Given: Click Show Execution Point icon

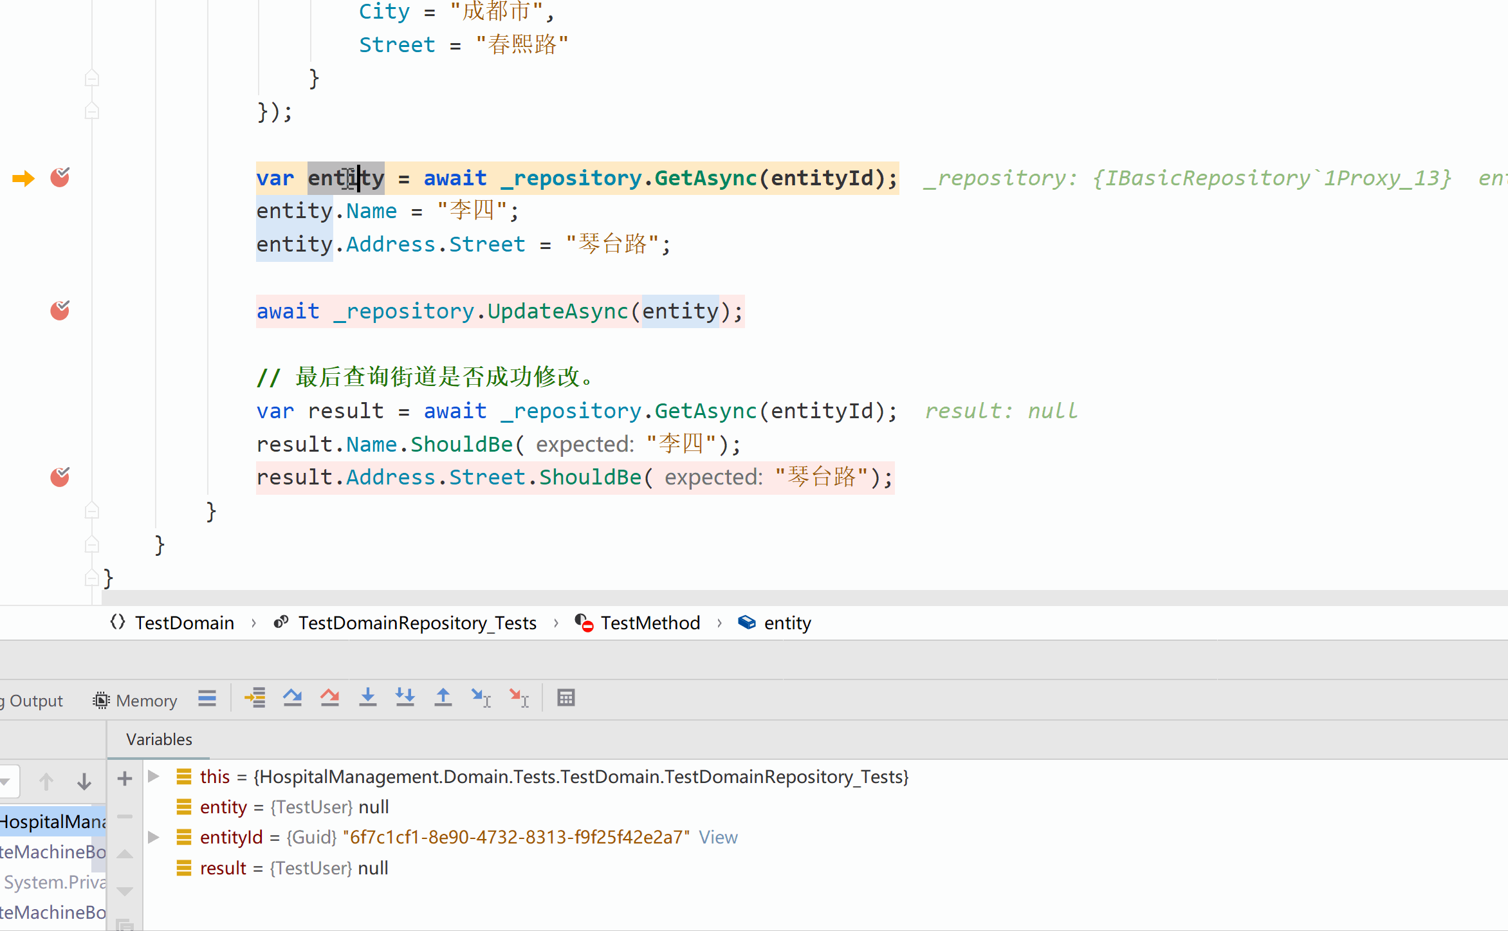Looking at the screenshot, I should tap(255, 698).
